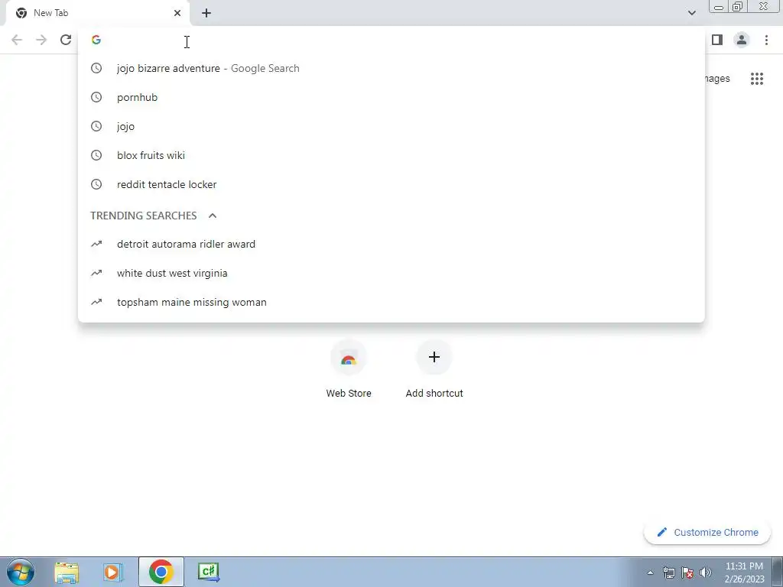The width and height of the screenshot is (783, 587).
Task: Click clock icon beside 'reddit tentacle locker'
Action: pos(96,184)
